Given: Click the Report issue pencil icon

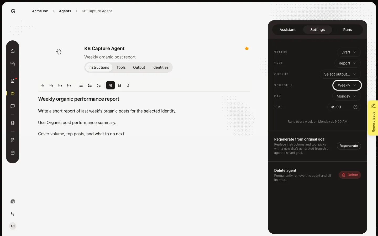Looking at the screenshot, I should (x=373, y=106).
